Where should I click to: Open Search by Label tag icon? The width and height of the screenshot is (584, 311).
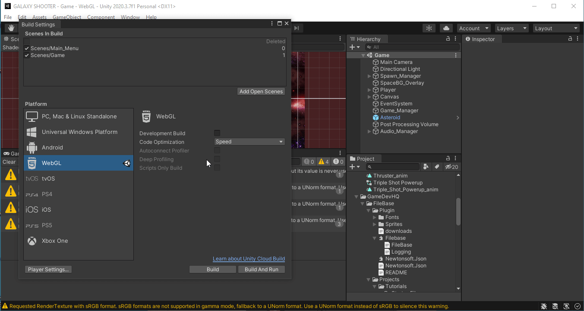(437, 167)
